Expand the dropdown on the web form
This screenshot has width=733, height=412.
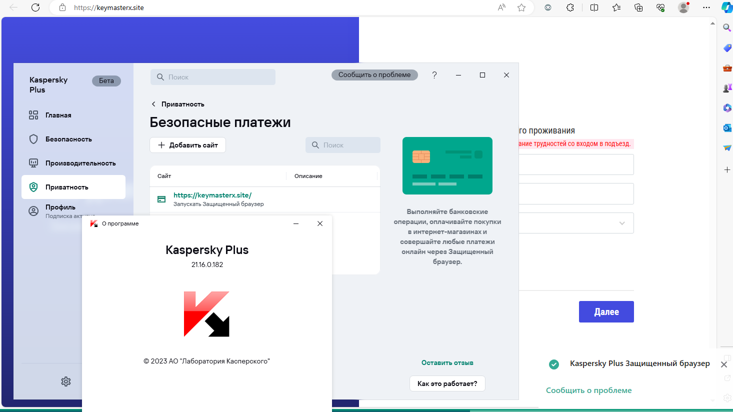(622, 223)
